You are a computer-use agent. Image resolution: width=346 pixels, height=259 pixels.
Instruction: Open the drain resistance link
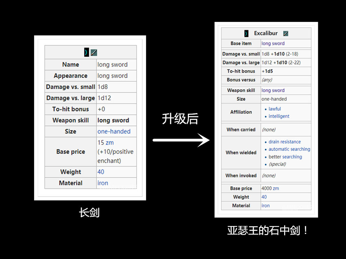click(x=285, y=142)
